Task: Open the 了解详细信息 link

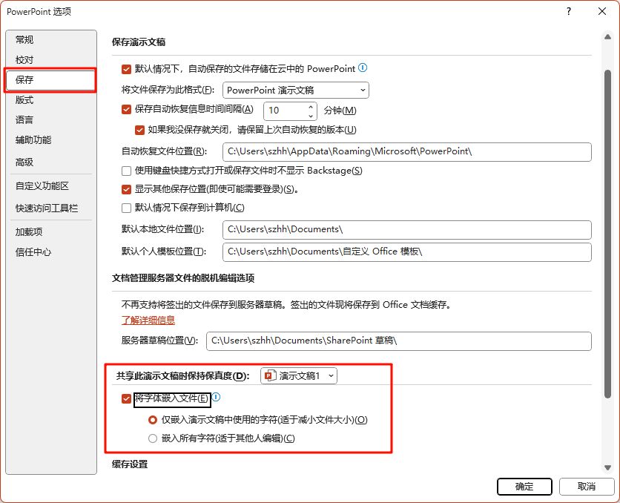Action: [x=148, y=320]
